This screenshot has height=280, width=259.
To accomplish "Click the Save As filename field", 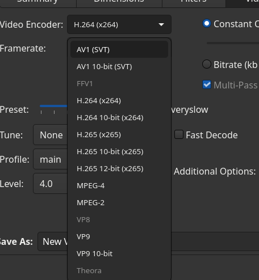I will point(148,241).
